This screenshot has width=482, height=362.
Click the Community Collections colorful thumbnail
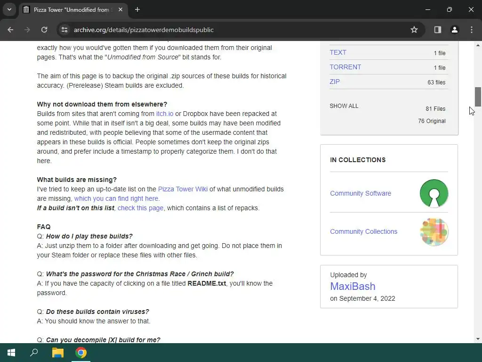click(434, 231)
